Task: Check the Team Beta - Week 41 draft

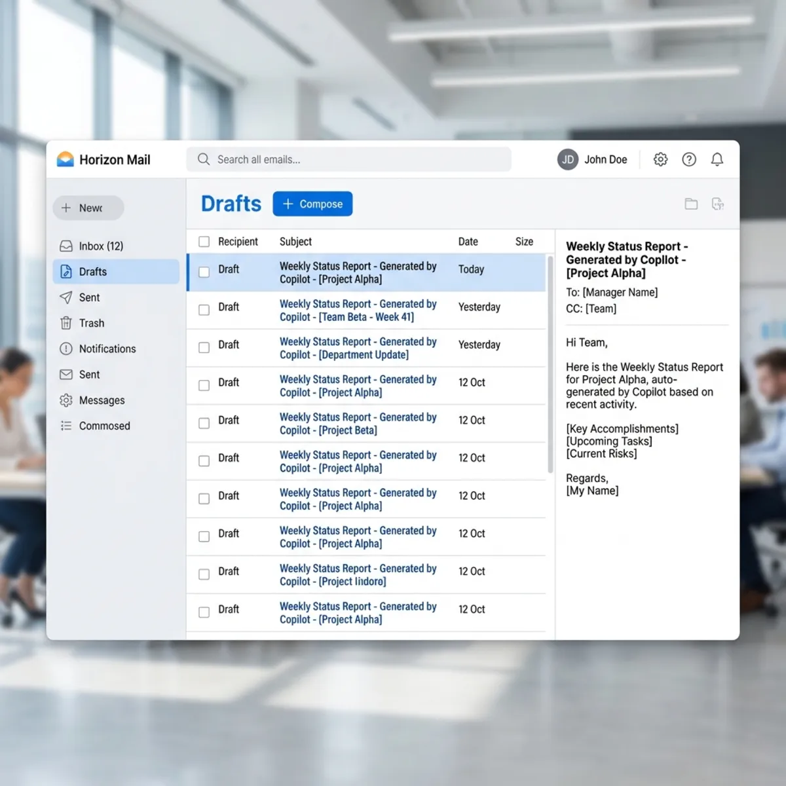Action: (x=204, y=310)
